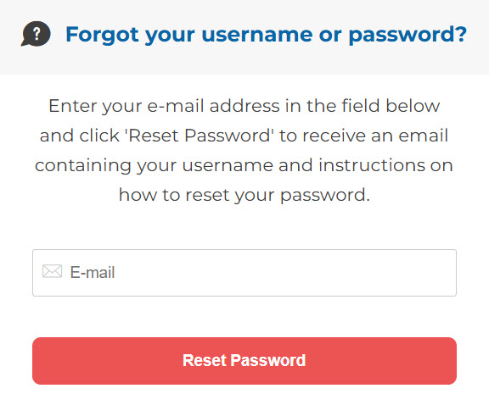Image resolution: width=489 pixels, height=394 pixels.
Task: Click the white question mark inside the bubble
Action: click(37, 33)
